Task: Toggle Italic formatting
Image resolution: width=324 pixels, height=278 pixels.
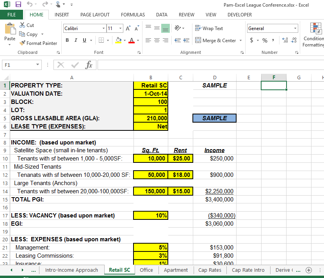Action: click(76, 40)
